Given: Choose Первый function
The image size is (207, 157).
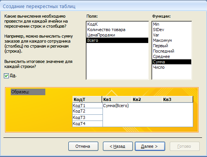Looking at the screenshot, I should point(172,46).
